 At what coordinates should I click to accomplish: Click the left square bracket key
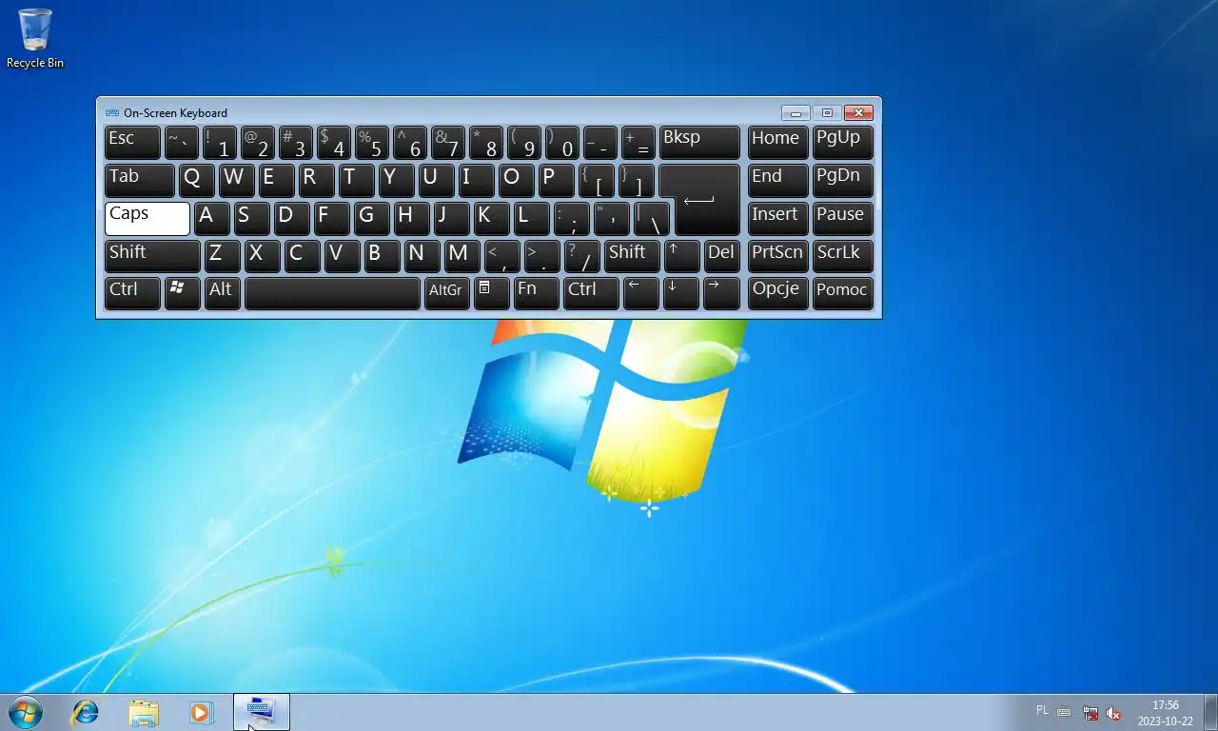596,181
